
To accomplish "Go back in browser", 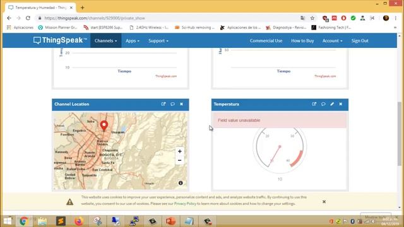I will 9,18.
